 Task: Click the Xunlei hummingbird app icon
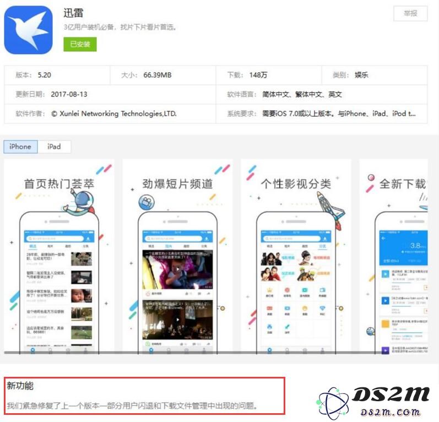coord(28,30)
